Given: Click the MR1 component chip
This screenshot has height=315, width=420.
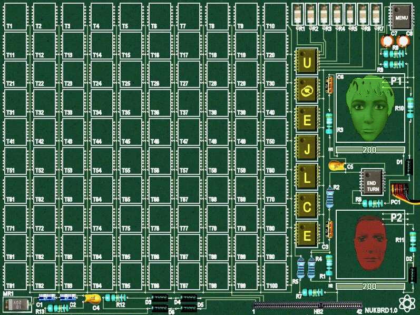Looking at the screenshot, I should 16,304.
